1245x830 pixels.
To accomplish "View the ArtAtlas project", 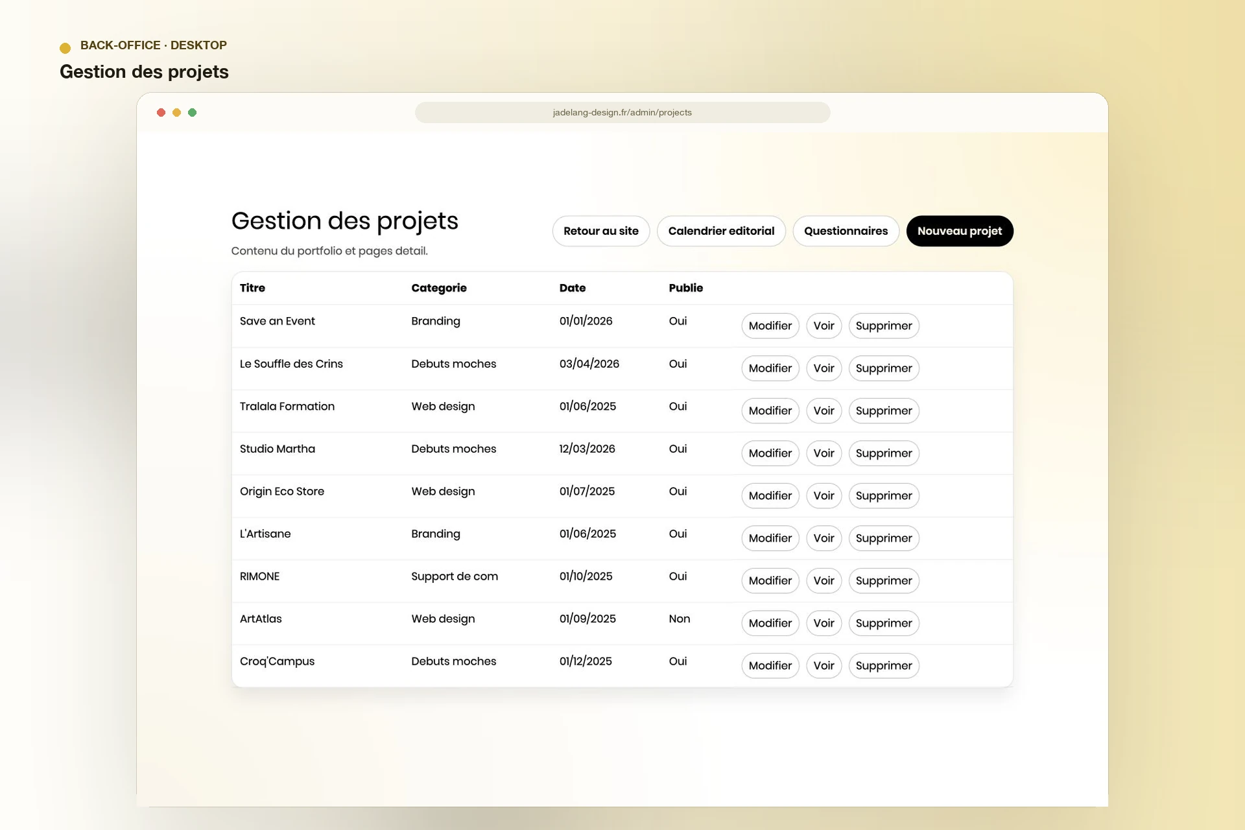I will pyautogui.click(x=824, y=623).
